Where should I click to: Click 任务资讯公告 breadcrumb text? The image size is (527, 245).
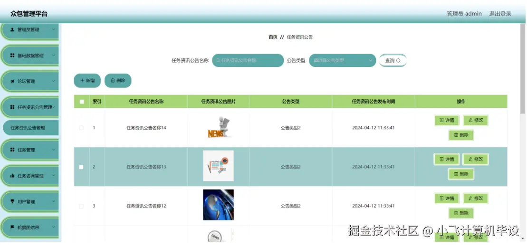point(300,37)
